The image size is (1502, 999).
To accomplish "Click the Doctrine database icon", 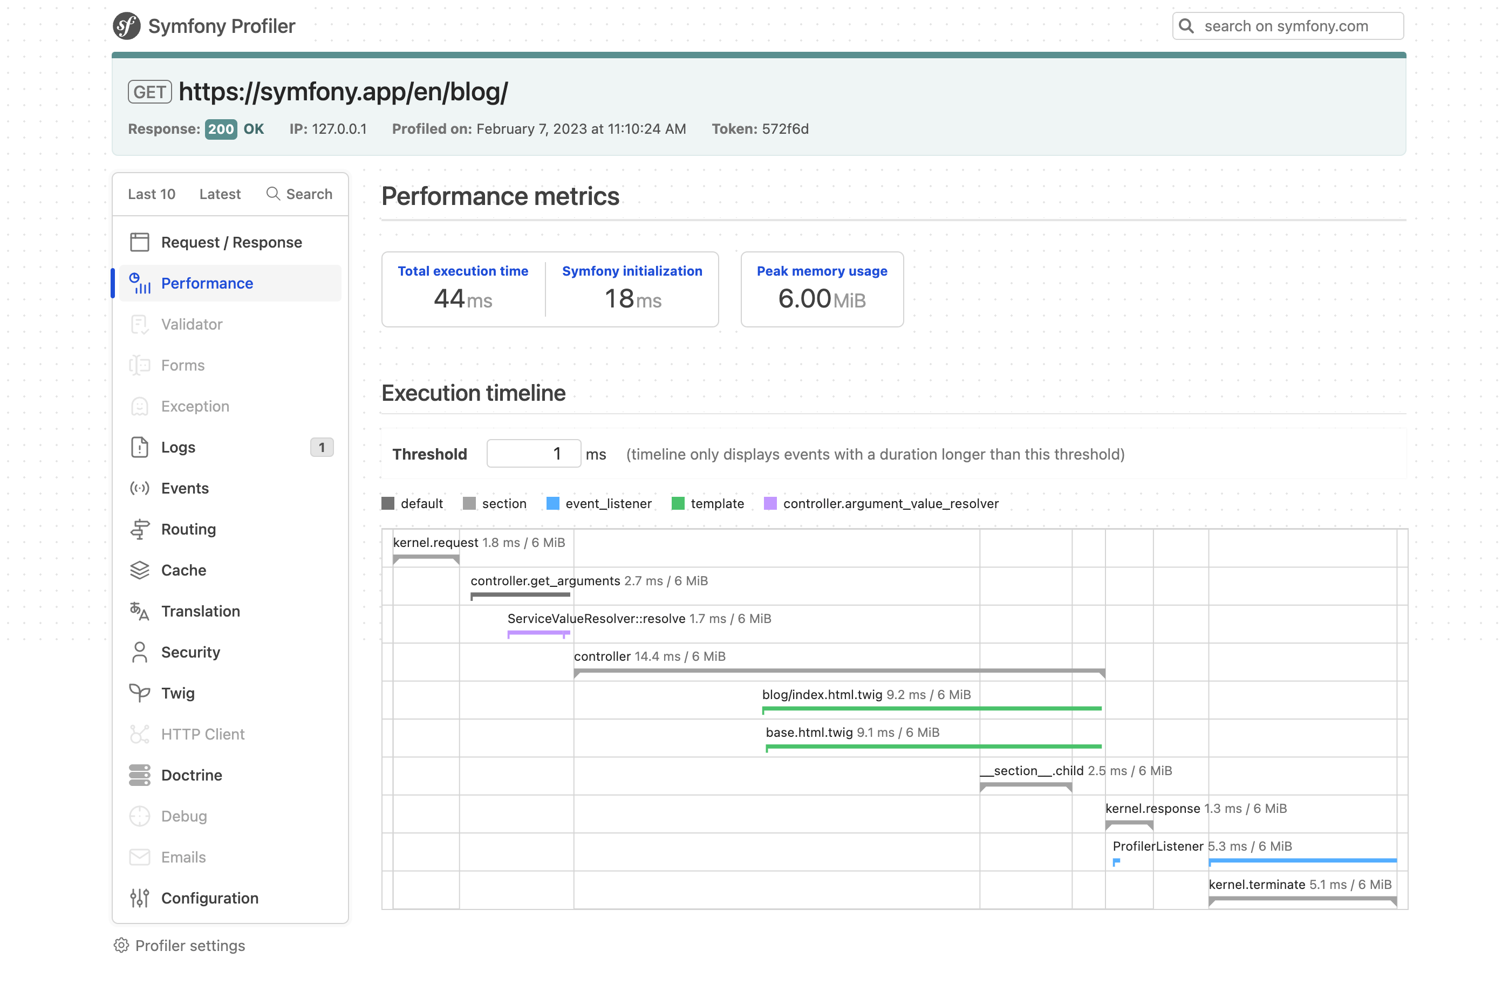I will 140,775.
